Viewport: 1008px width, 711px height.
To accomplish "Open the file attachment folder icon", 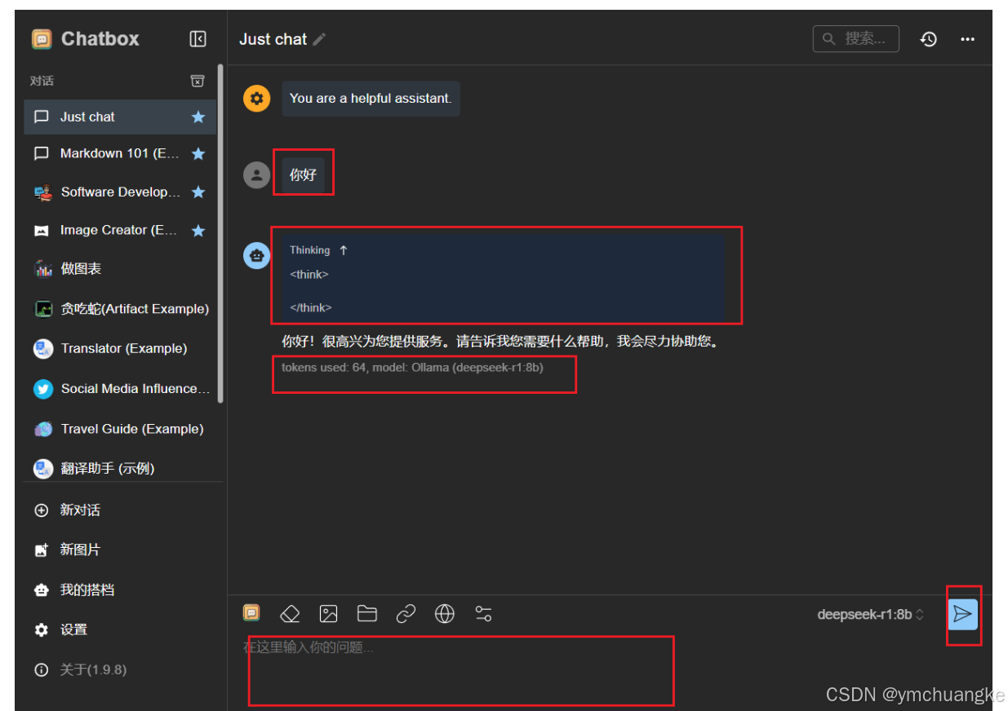I will [366, 614].
